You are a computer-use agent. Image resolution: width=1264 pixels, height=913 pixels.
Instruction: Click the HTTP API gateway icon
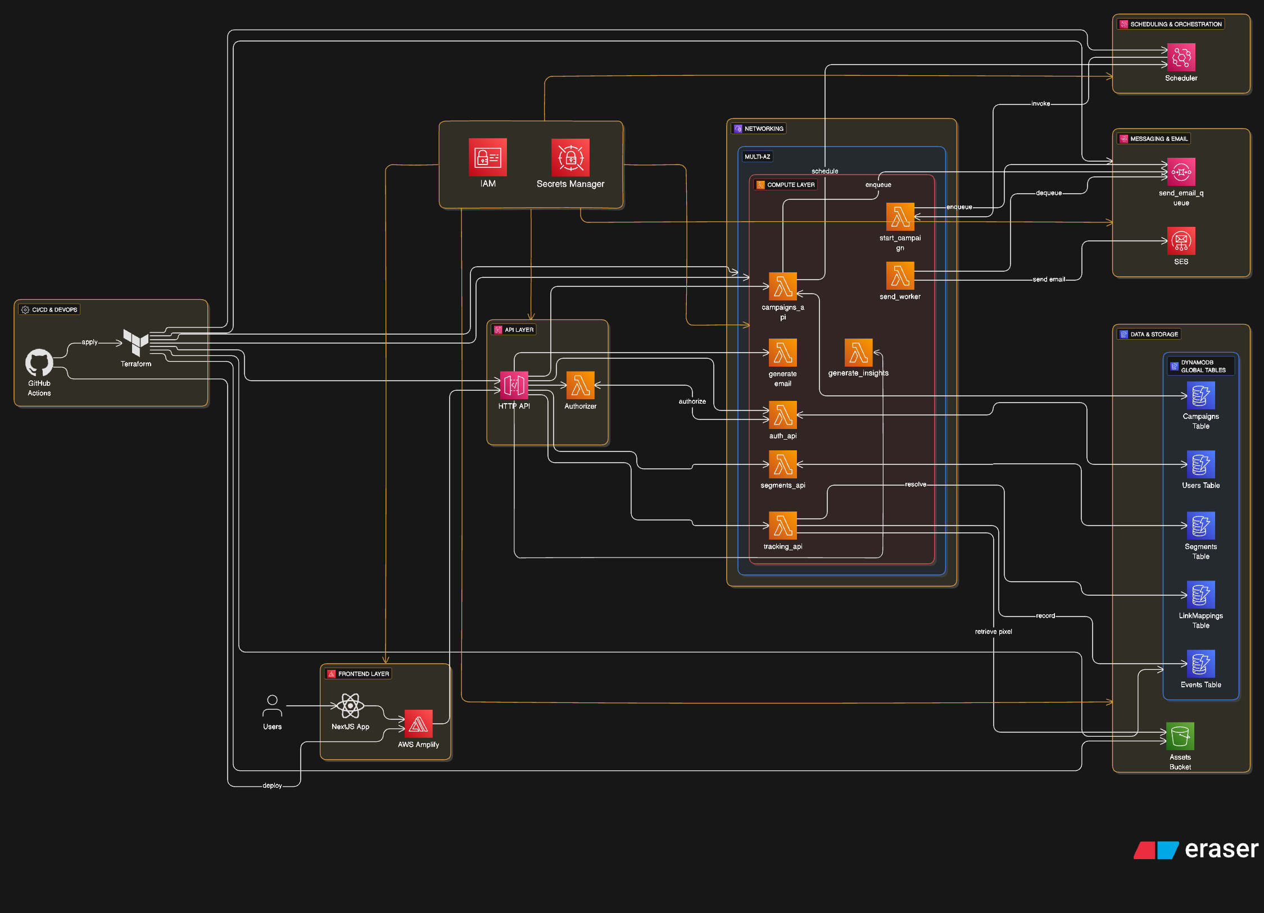click(514, 385)
